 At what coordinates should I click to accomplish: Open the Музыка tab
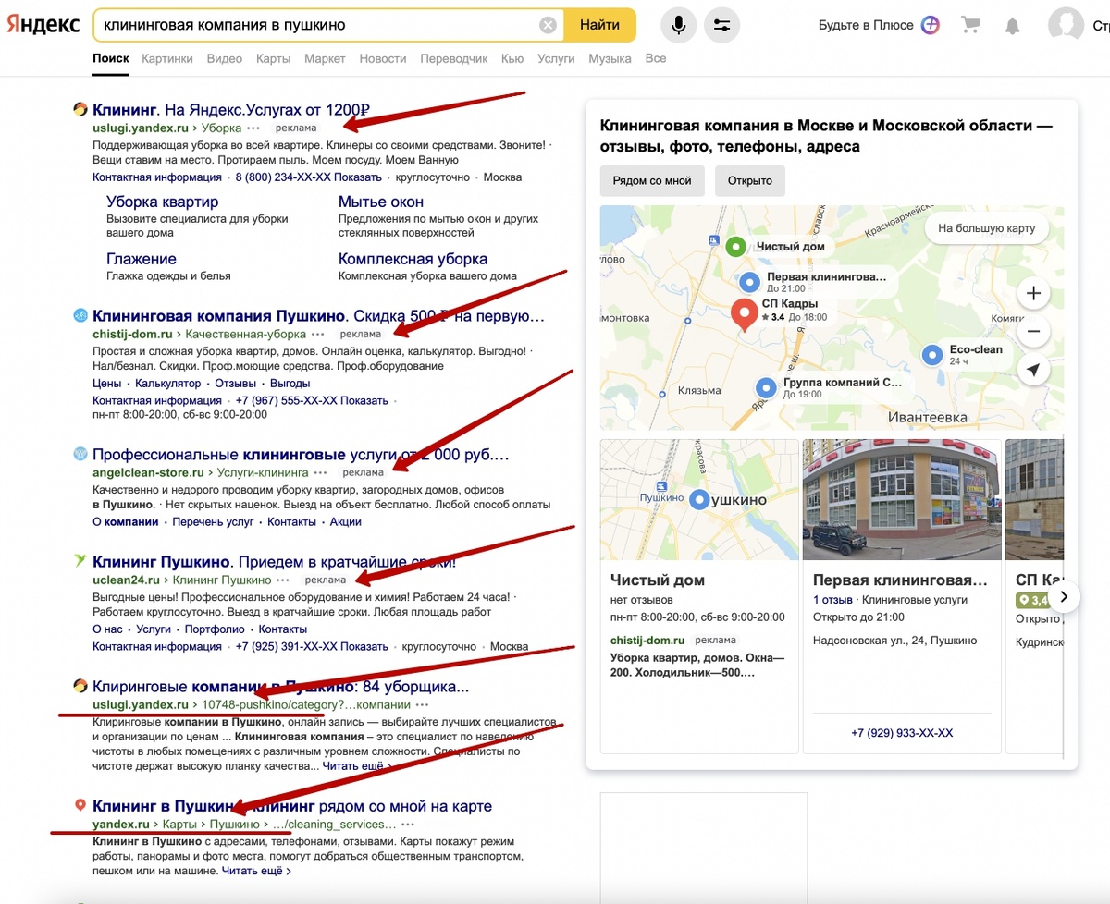pyautogui.click(x=610, y=58)
